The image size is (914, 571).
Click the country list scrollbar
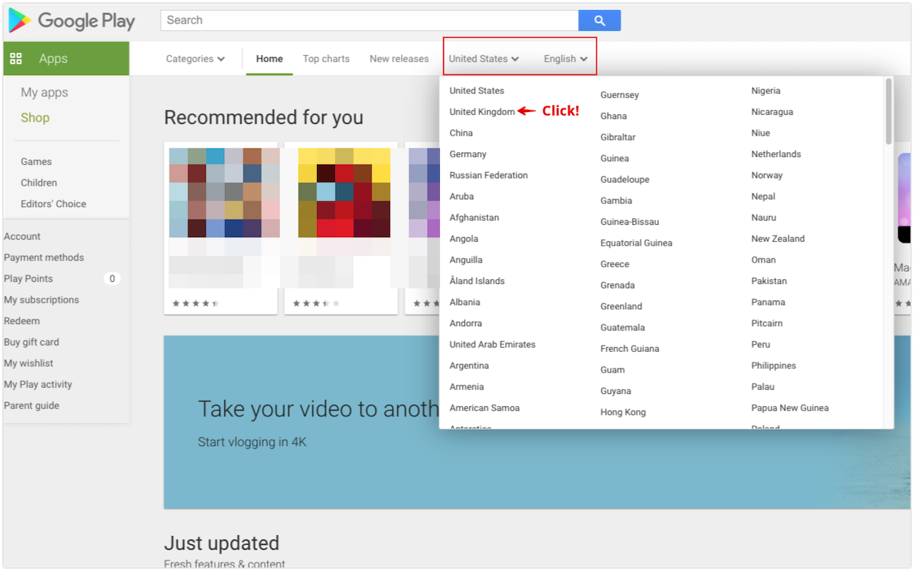pyautogui.click(x=888, y=111)
